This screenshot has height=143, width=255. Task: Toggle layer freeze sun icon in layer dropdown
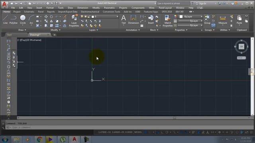tap(85, 17)
